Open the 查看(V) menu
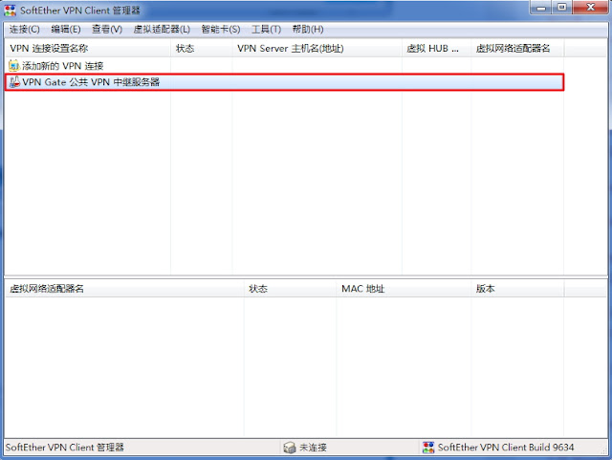The image size is (612, 460). (107, 30)
